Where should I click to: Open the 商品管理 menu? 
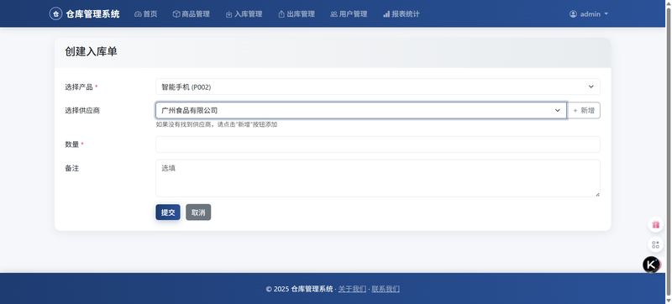pos(192,14)
